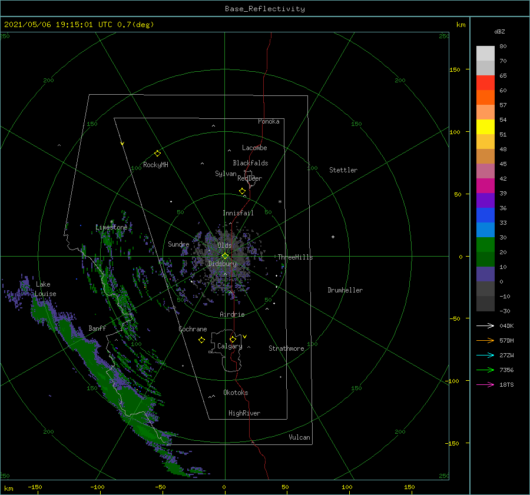Click the dBZ legend heading

click(499, 31)
